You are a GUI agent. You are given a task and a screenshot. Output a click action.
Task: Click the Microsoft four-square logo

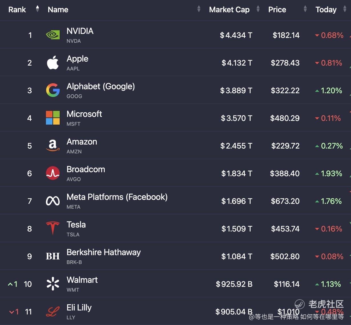pyautogui.click(x=53, y=118)
